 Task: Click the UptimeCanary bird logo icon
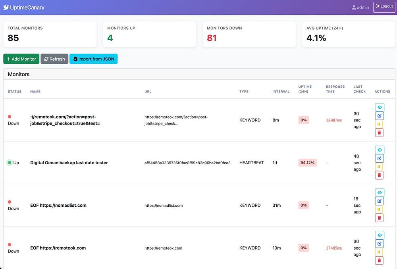[6, 7]
